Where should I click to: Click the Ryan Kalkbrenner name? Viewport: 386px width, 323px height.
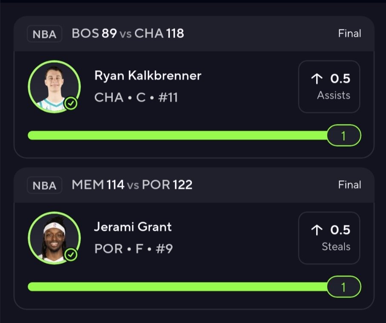pos(148,76)
